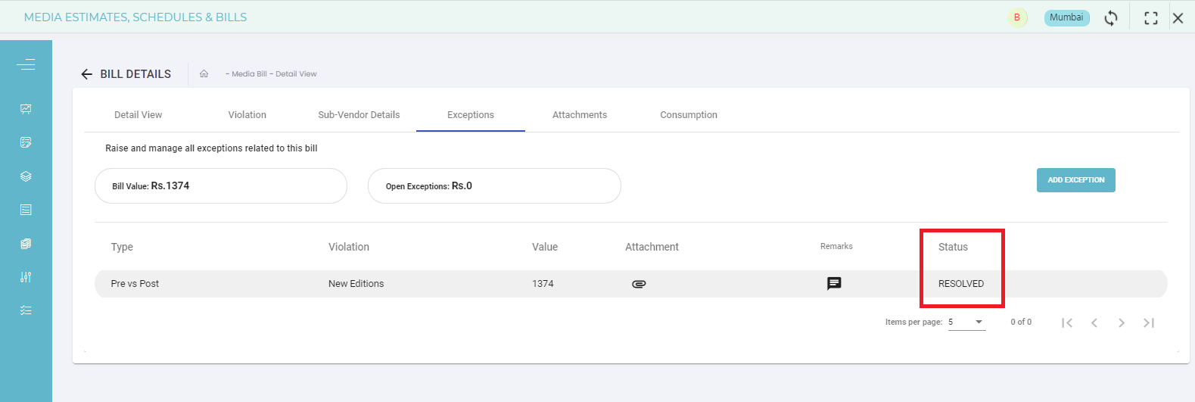View the remarks comment icon in the row

834,284
